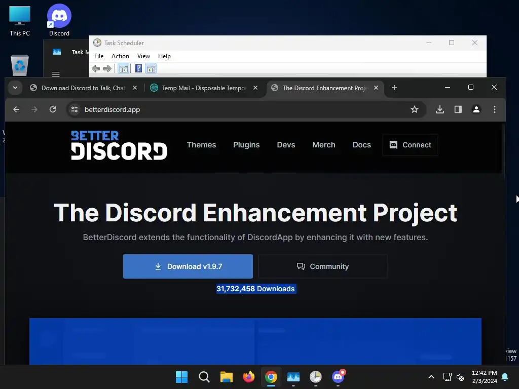Open Task Scheduler Help menu
Viewport: 519px width, 389px height.
pyautogui.click(x=164, y=56)
